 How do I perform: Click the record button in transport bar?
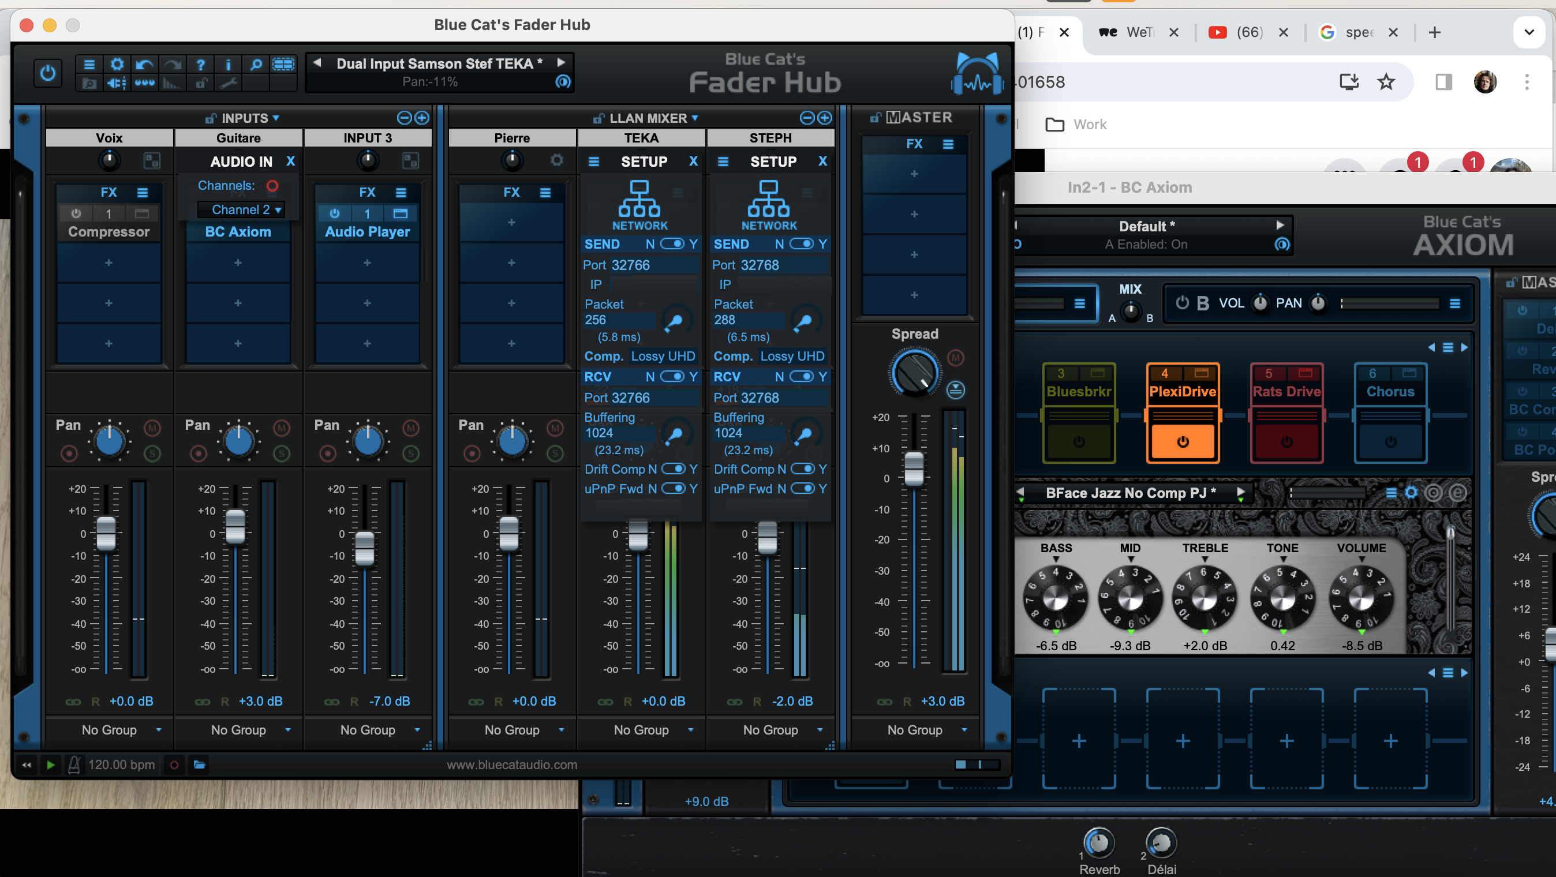tap(174, 764)
